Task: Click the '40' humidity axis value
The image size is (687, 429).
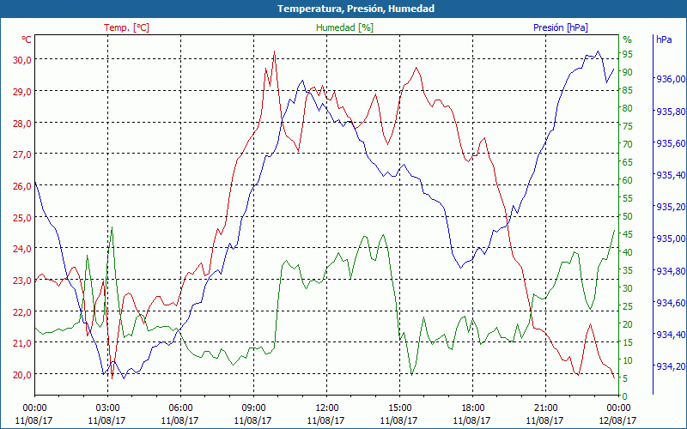Action: click(628, 252)
